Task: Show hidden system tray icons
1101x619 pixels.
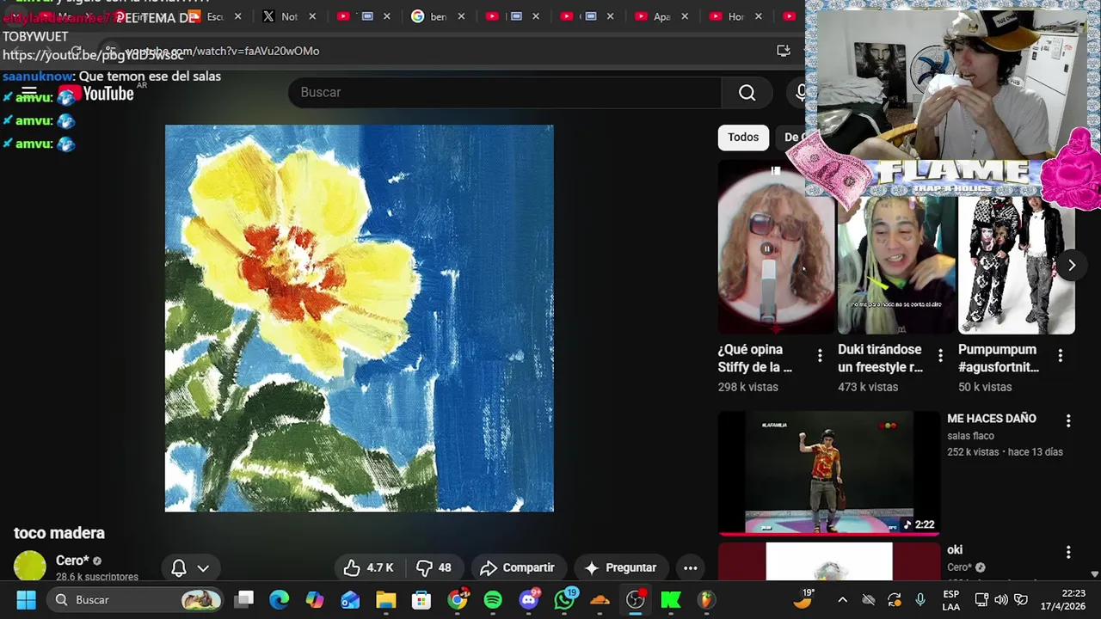Action: tap(842, 600)
